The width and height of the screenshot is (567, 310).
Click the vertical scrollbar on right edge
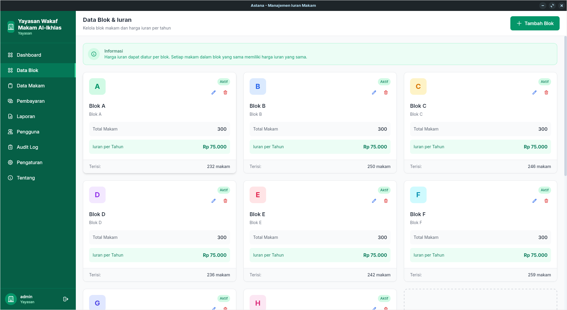coord(565,106)
